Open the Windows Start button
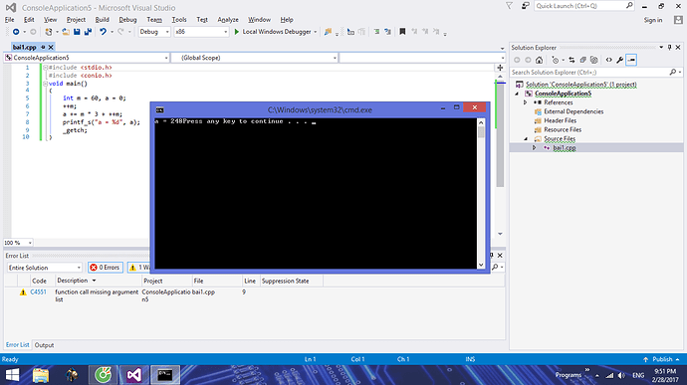The height and width of the screenshot is (385, 687). [12, 375]
